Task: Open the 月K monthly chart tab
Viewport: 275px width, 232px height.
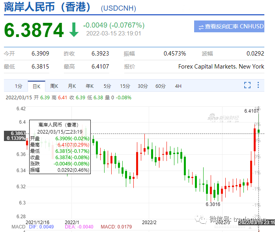Action: pos(72,86)
